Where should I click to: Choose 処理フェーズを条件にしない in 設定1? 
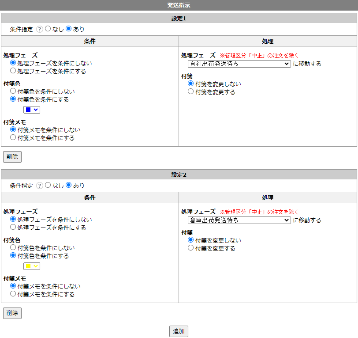pos(13,63)
